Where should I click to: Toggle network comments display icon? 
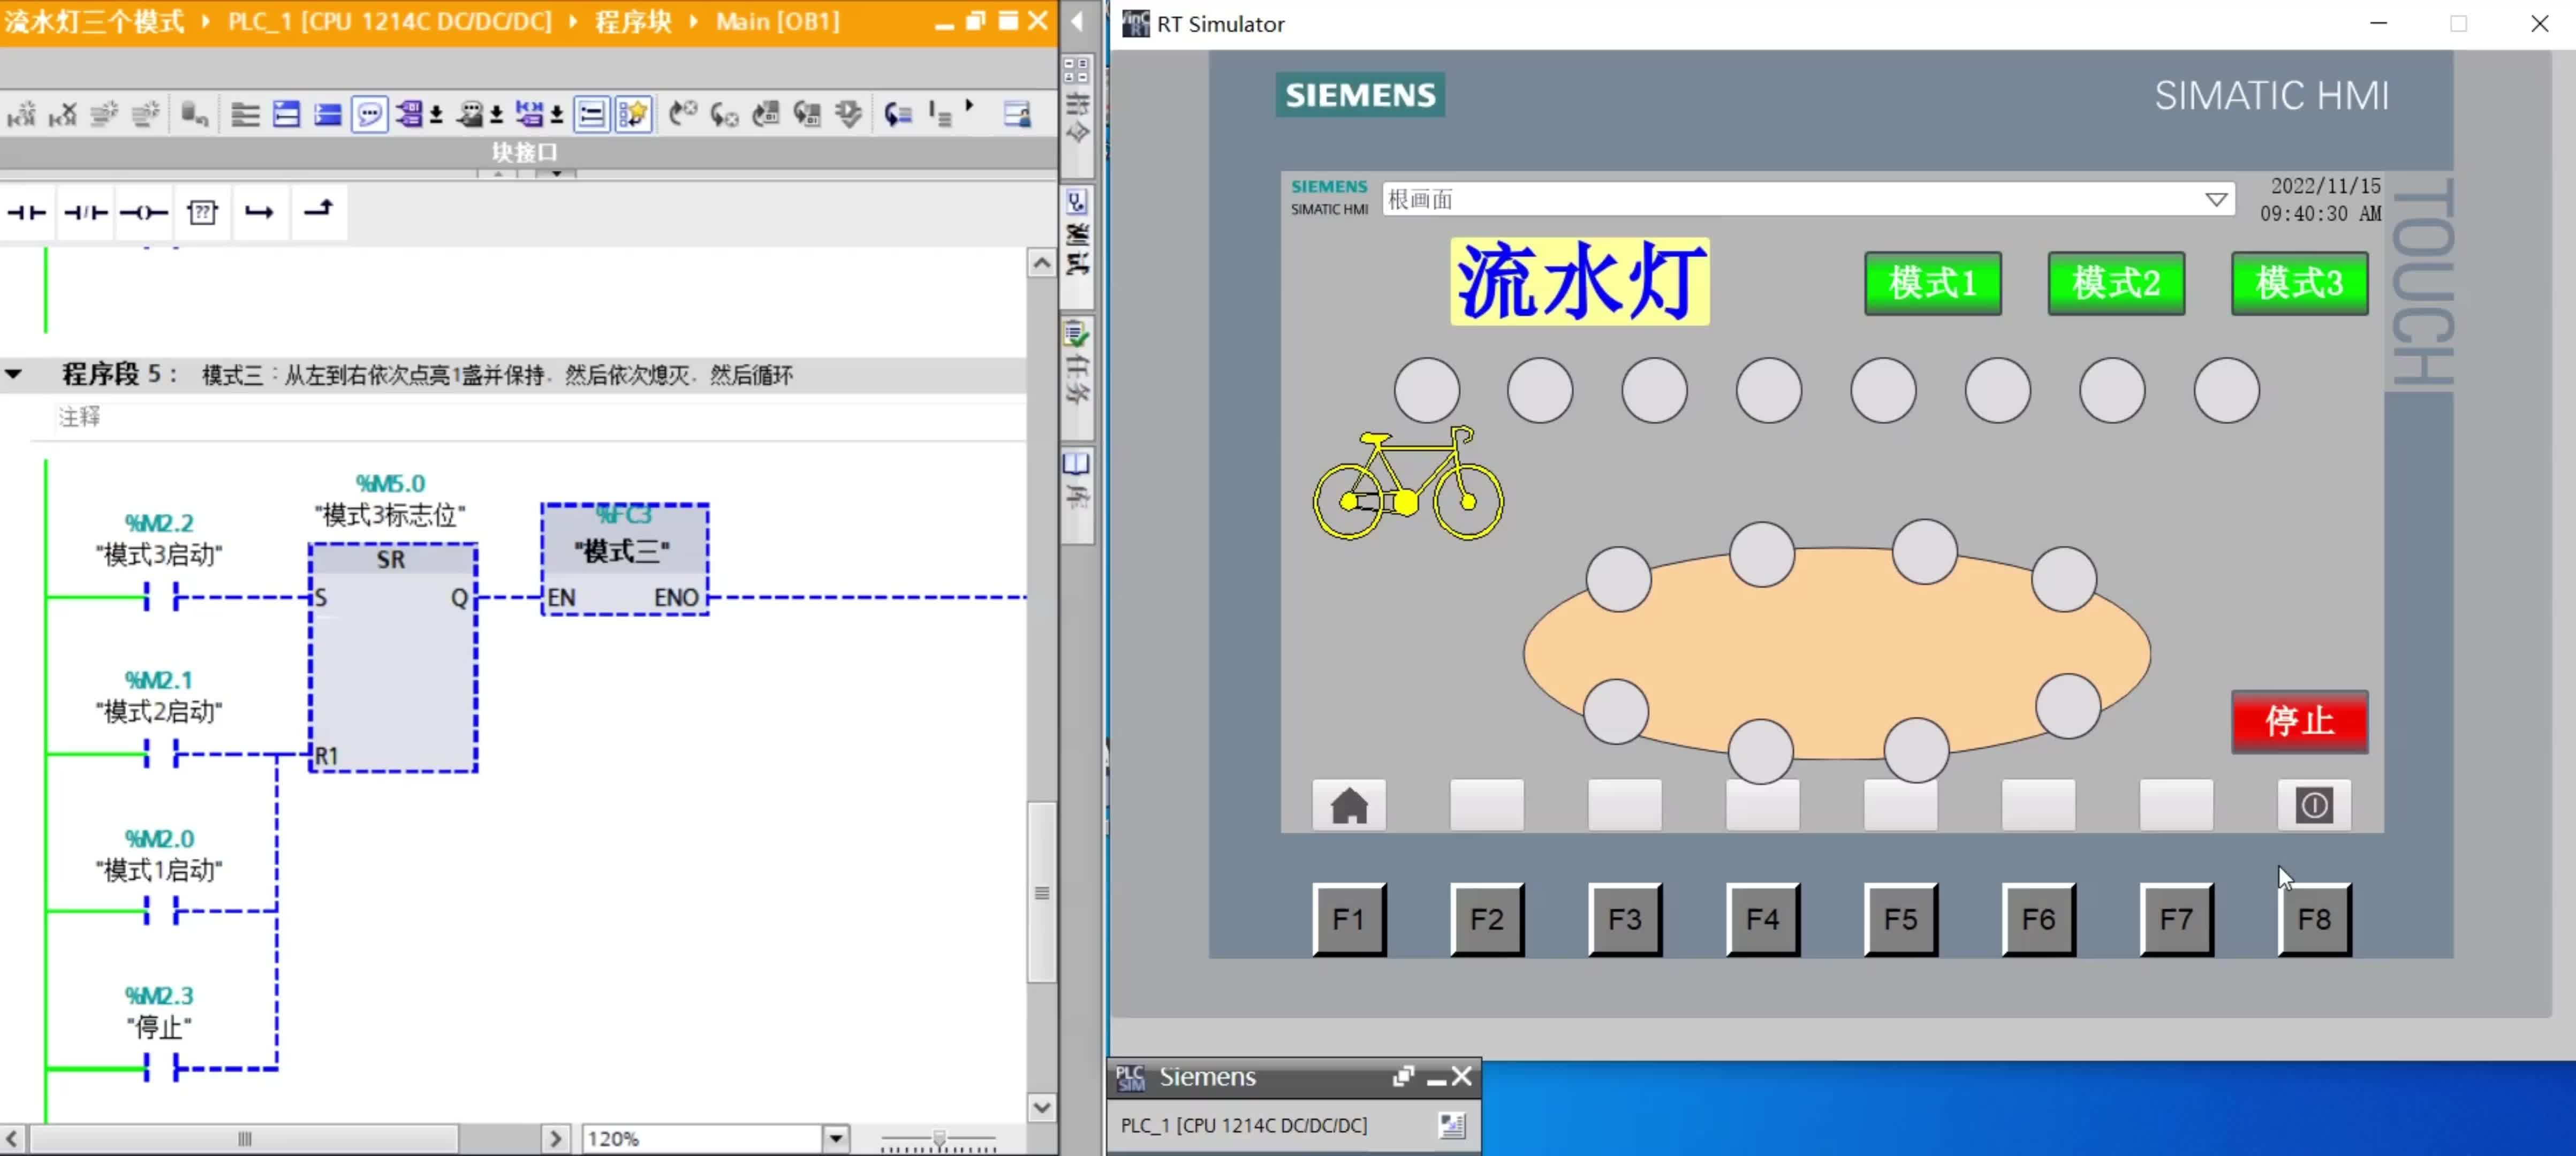[592, 115]
